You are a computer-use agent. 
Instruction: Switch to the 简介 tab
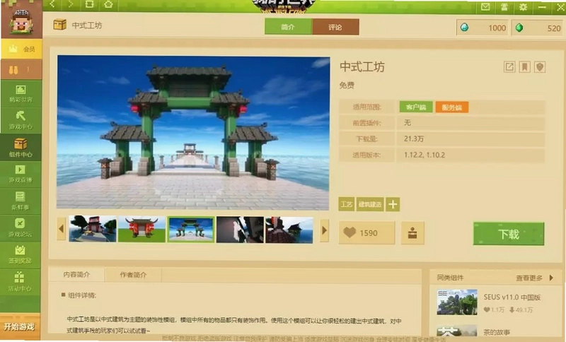pyautogui.click(x=288, y=27)
